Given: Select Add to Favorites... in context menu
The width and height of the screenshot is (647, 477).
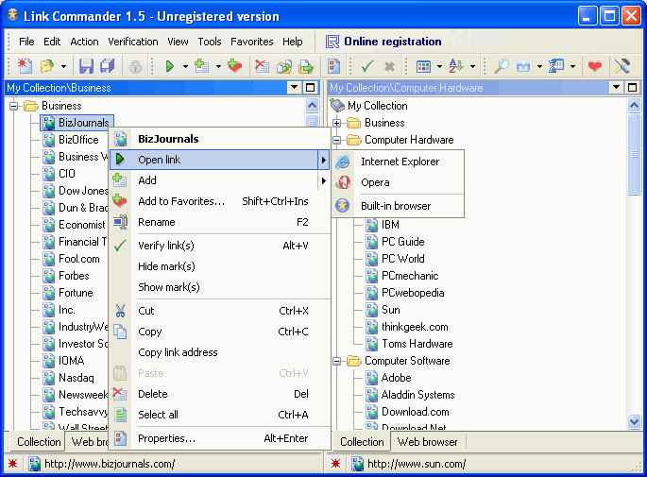Looking at the screenshot, I should pos(220,201).
